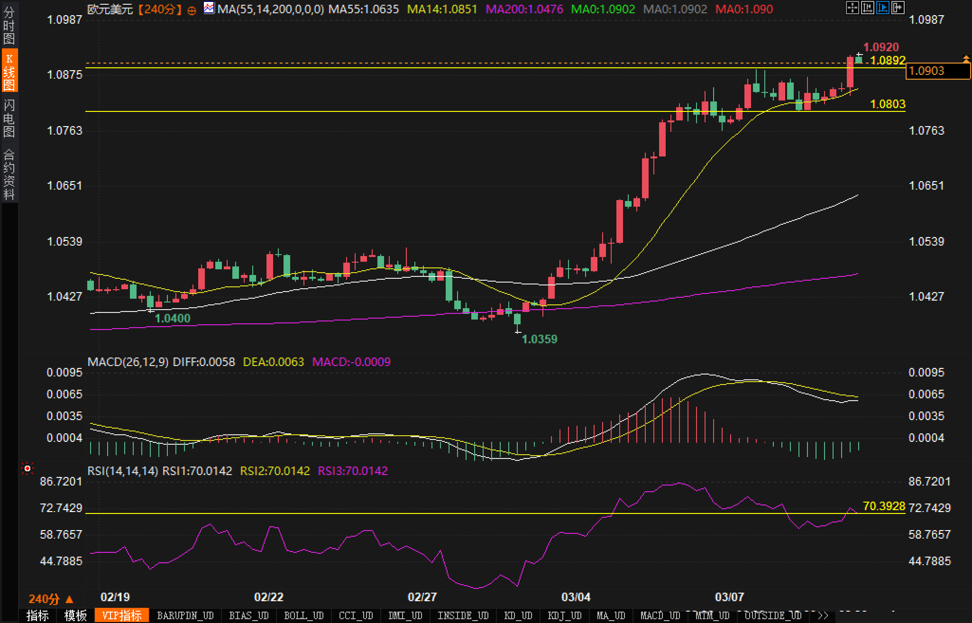This screenshot has width=972, height=623.
Task: Select the VIP指标 tab
Action: (x=122, y=616)
